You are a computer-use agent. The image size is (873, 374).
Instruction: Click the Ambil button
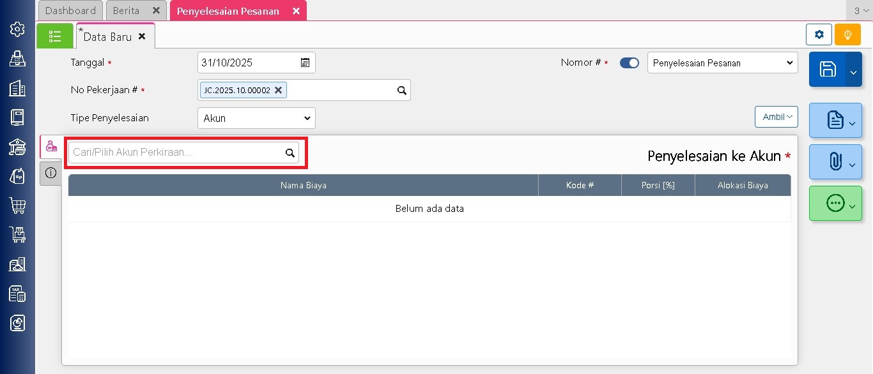[776, 117]
